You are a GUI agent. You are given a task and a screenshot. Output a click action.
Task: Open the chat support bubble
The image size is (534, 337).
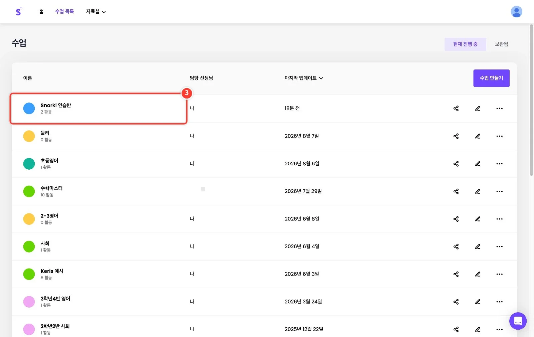tap(518, 321)
